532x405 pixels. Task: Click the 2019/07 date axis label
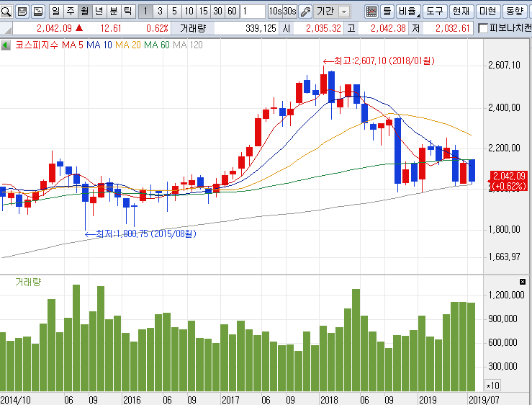(484, 399)
